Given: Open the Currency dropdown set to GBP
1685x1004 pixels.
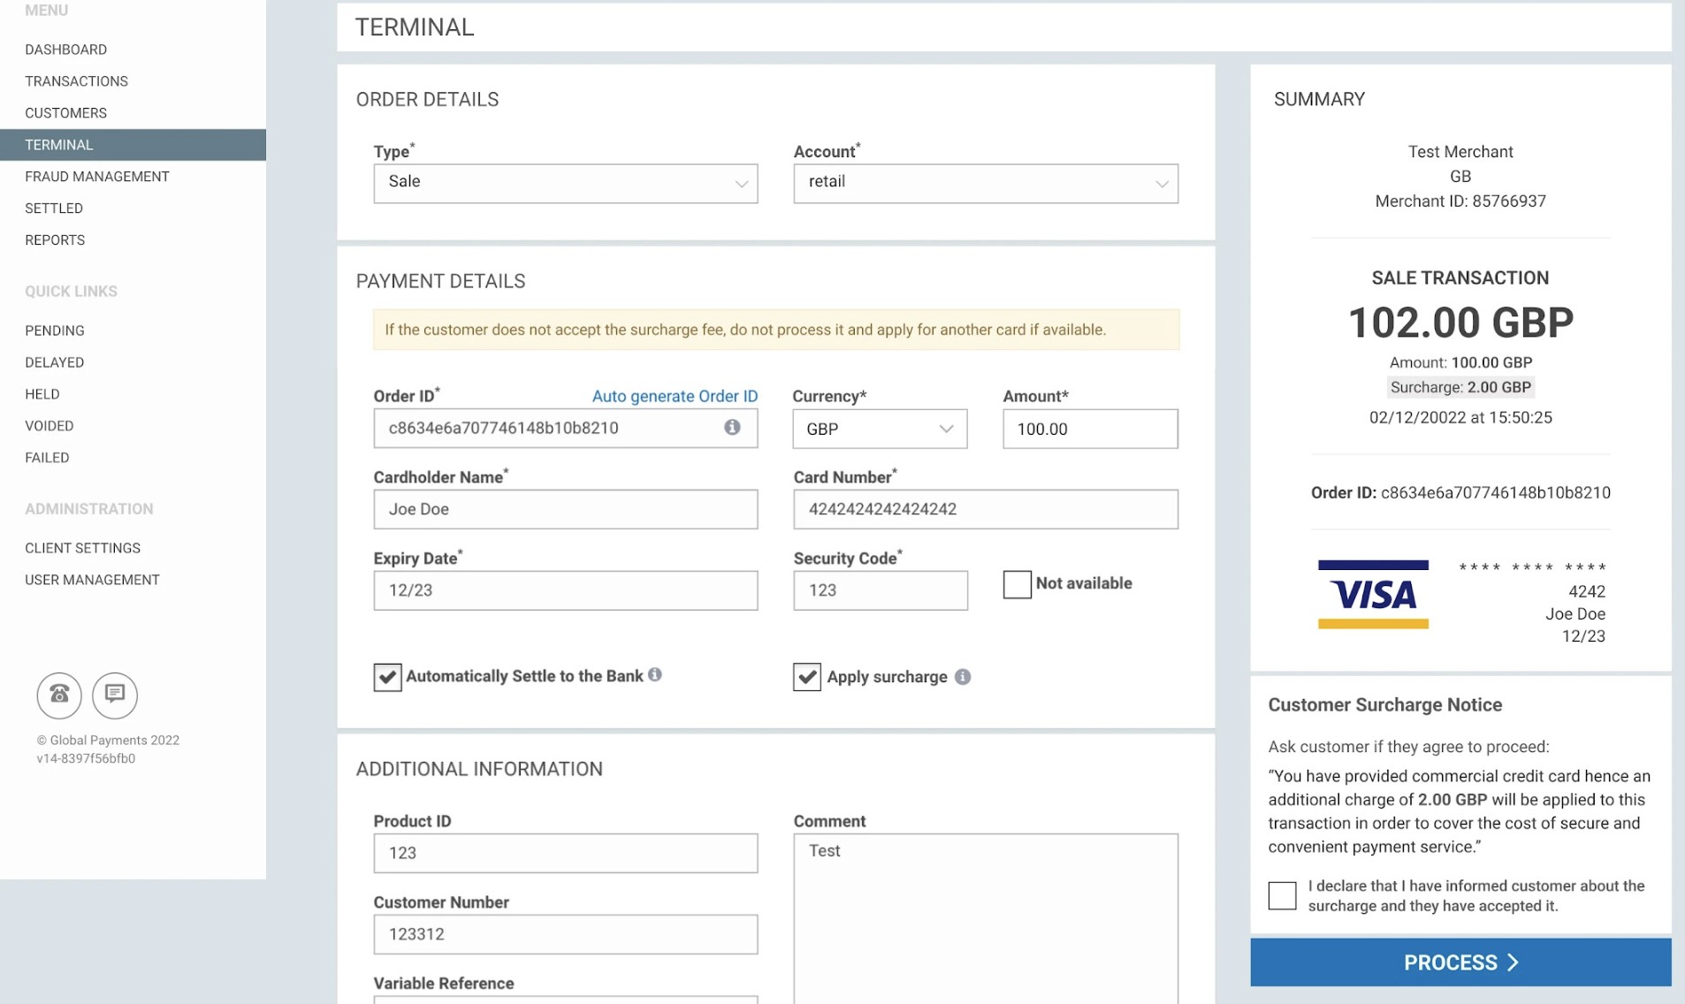Looking at the screenshot, I should (879, 429).
